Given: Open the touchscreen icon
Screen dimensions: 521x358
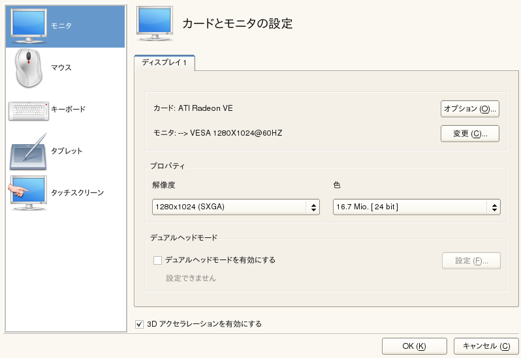Looking at the screenshot, I should tap(27, 193).
